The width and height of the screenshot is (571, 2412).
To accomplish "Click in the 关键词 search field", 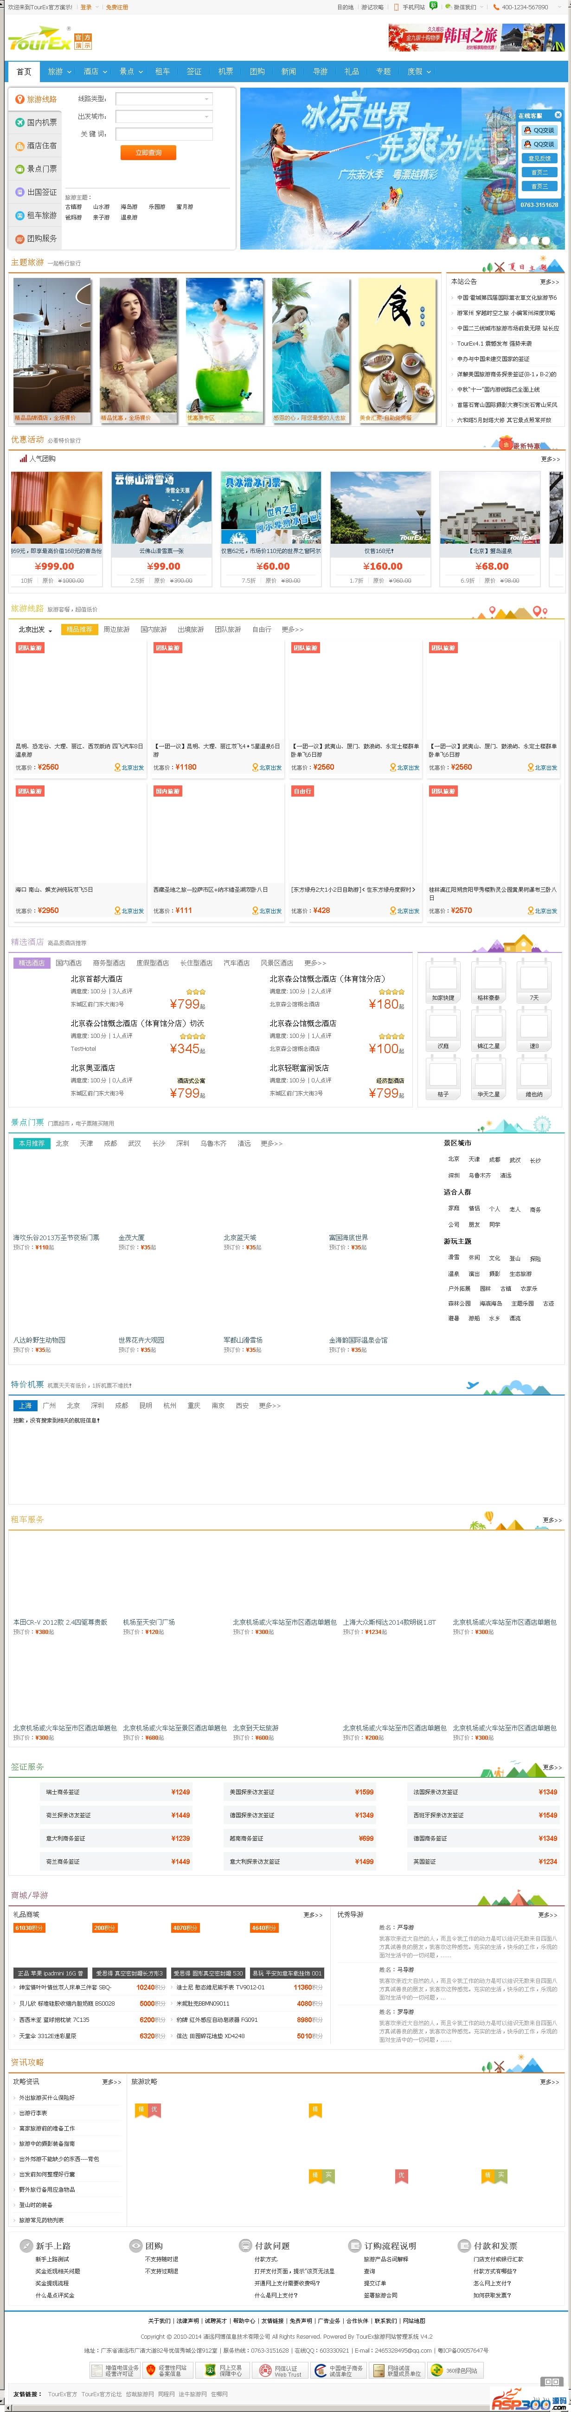I will coord(164,134).
